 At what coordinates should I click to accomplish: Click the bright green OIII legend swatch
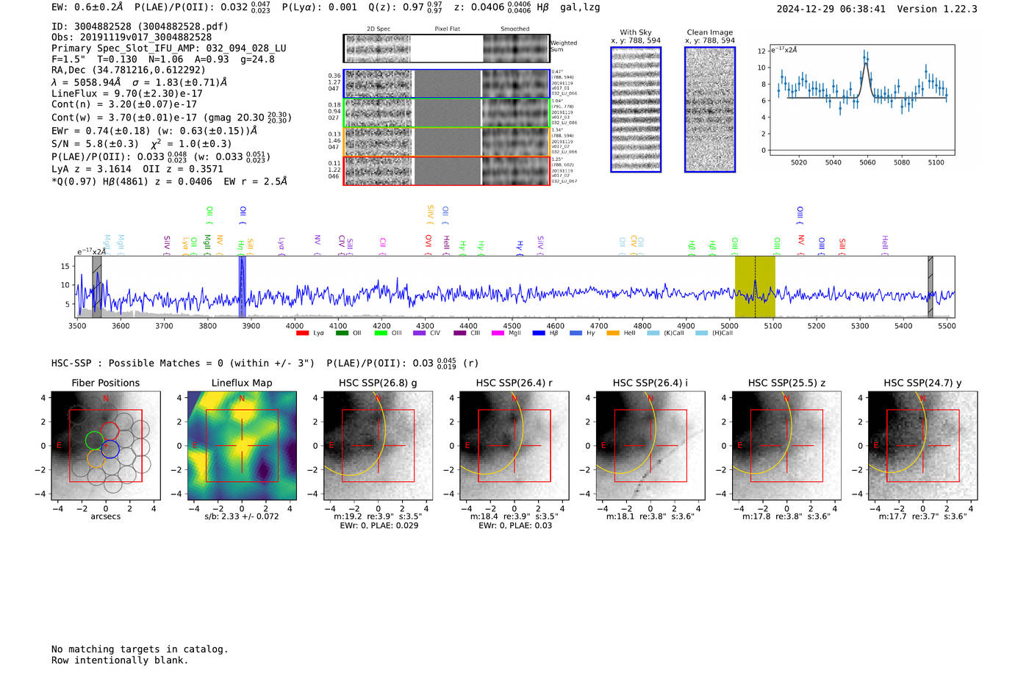pyautogui.click(x=381, y=333)
